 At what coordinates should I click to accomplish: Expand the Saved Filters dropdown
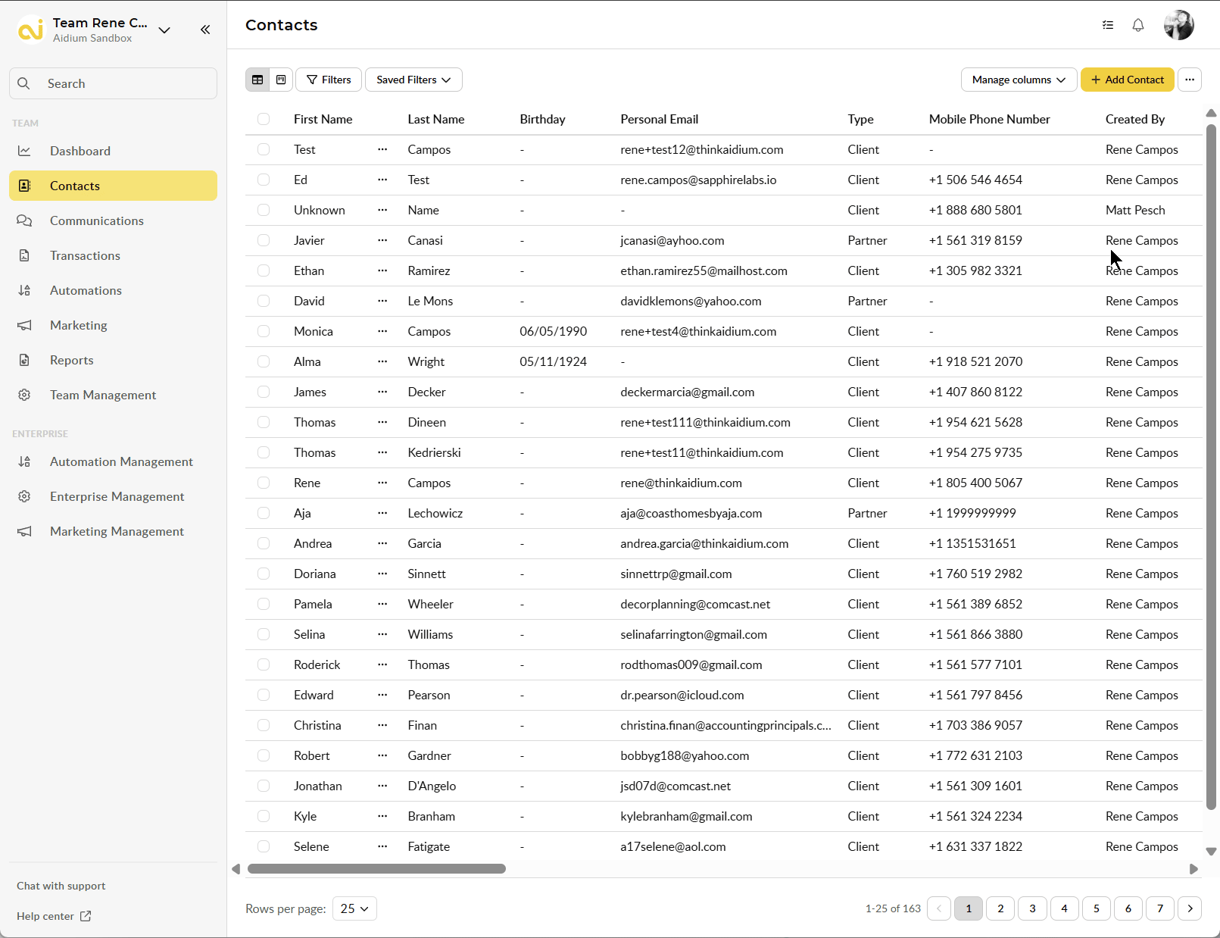click(413, 80)
